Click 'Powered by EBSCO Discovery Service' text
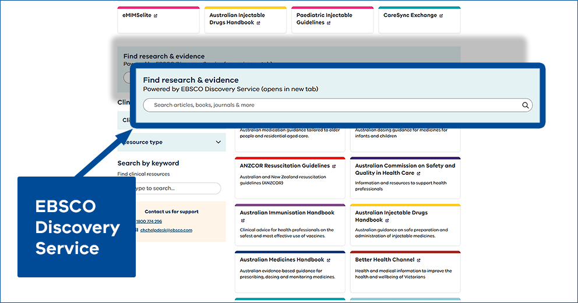The height and width of the screenshot is (303, 578). 230,89
